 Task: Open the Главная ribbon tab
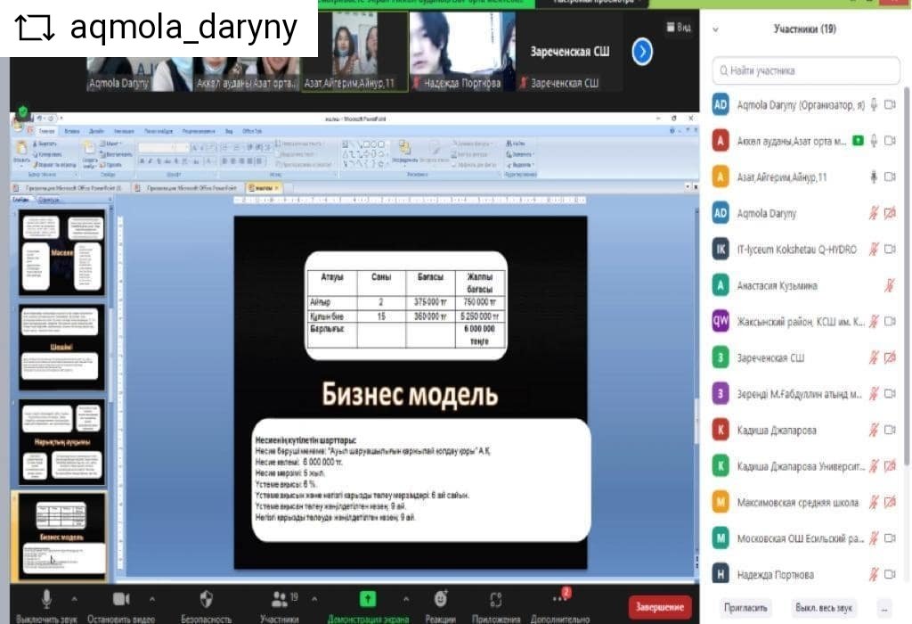[x=46, y=131]
